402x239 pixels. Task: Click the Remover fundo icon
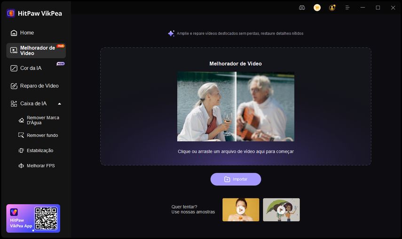click(21, 135)
